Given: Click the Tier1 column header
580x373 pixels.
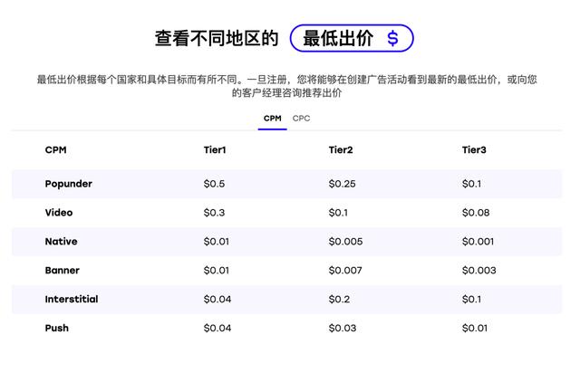Looking at the screenshot, I should point(215,149).
